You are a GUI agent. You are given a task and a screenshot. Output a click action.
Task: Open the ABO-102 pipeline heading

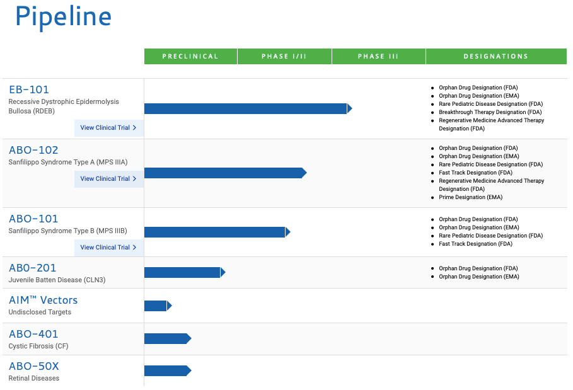pyautogui.click(x=33, y=150)
